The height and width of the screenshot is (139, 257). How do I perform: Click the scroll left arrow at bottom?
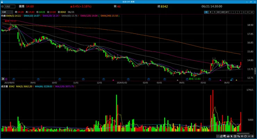click(x=2, y=133)
